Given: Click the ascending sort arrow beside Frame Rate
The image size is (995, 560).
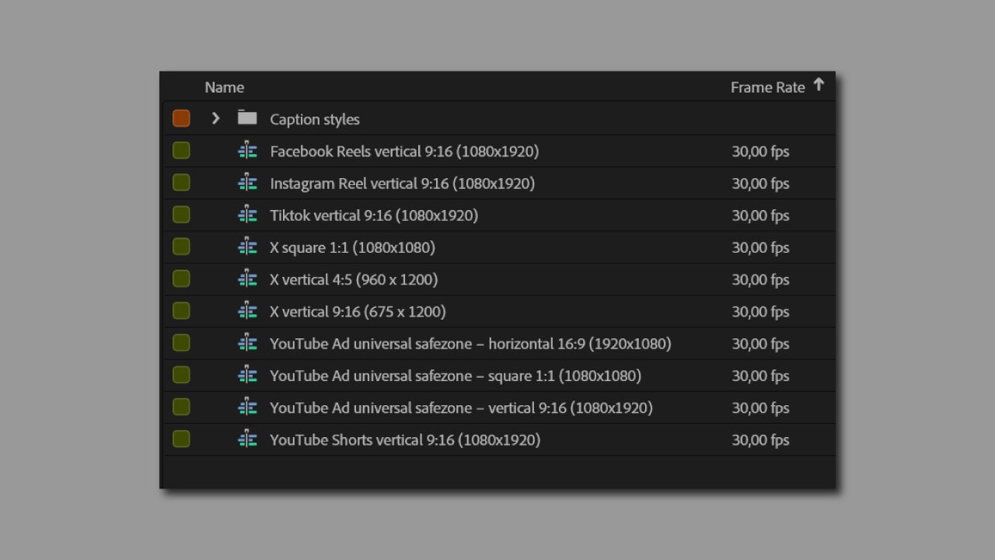Looking at the screenshot, I should (x=819, y=85).
